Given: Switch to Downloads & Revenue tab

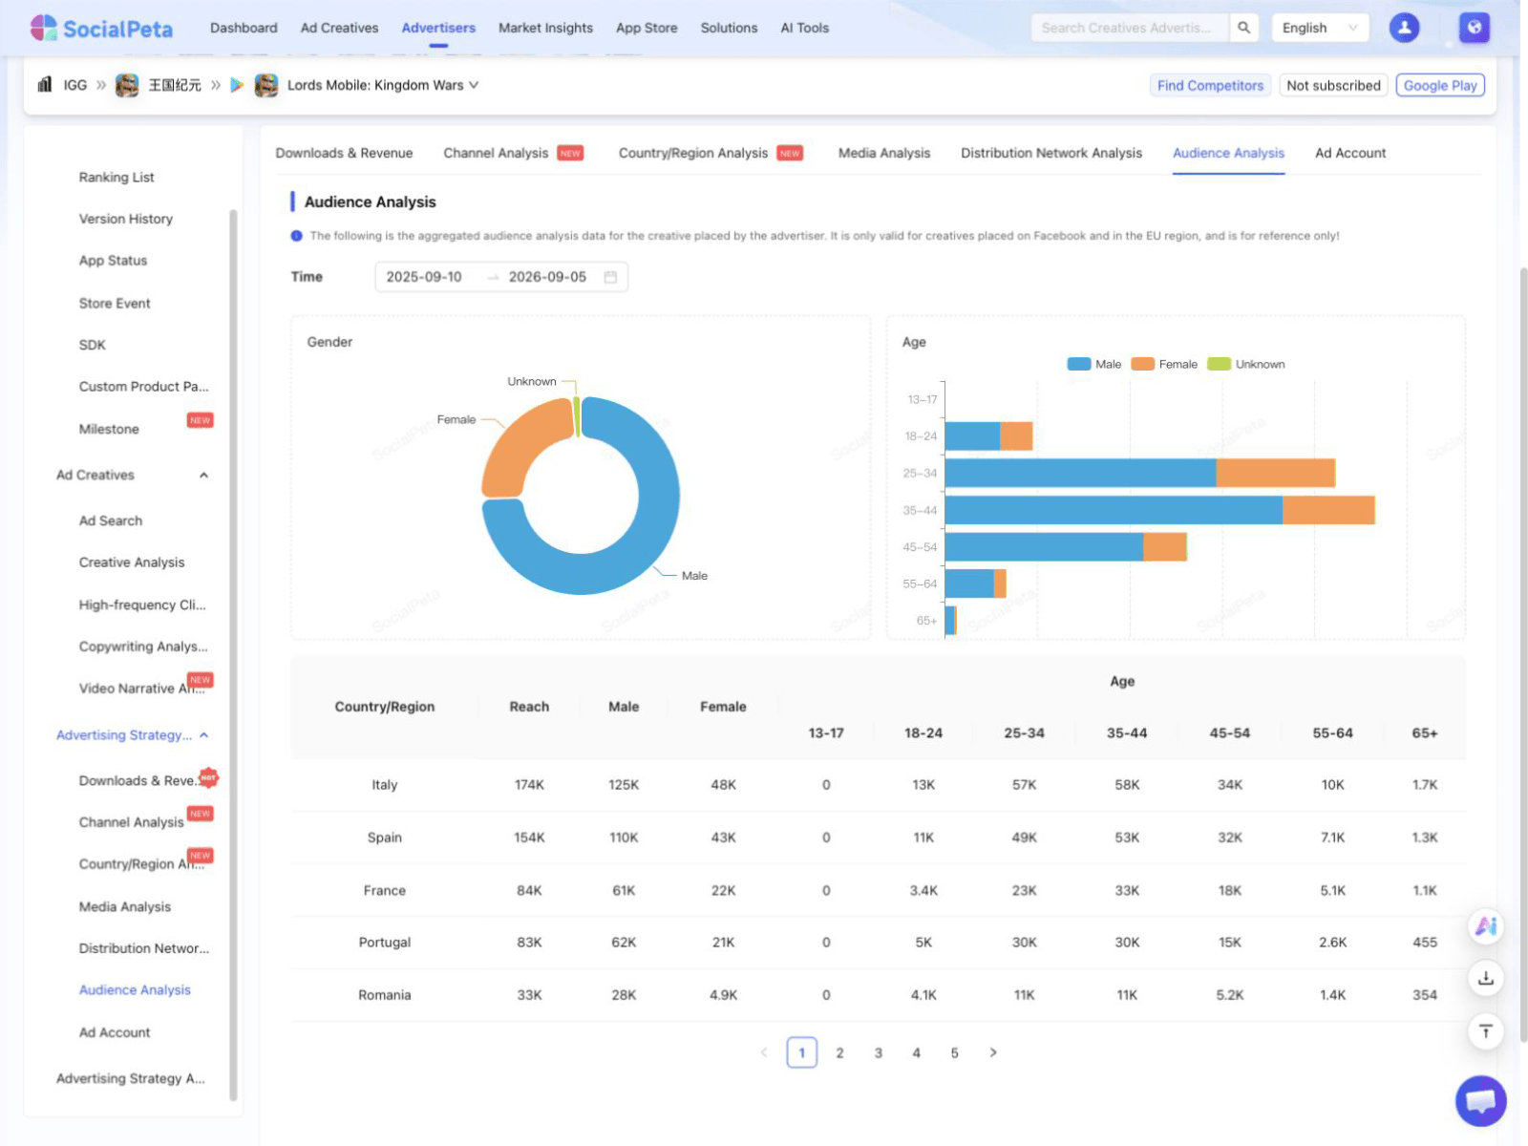Looking at the screenshot, I should coord(344,153).
